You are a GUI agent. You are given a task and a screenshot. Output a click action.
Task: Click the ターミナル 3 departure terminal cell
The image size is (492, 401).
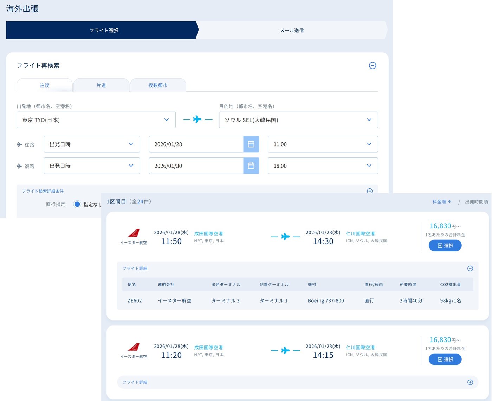(225, 300)
